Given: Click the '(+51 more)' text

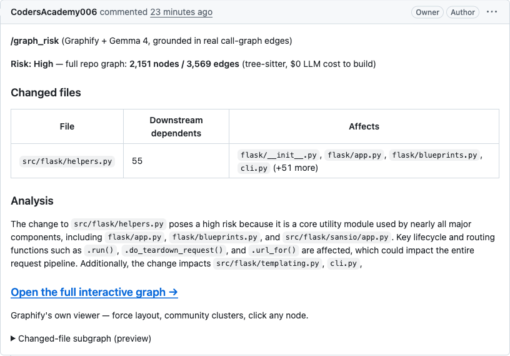Looking at the screenshot, I should (x=296, y=168).
